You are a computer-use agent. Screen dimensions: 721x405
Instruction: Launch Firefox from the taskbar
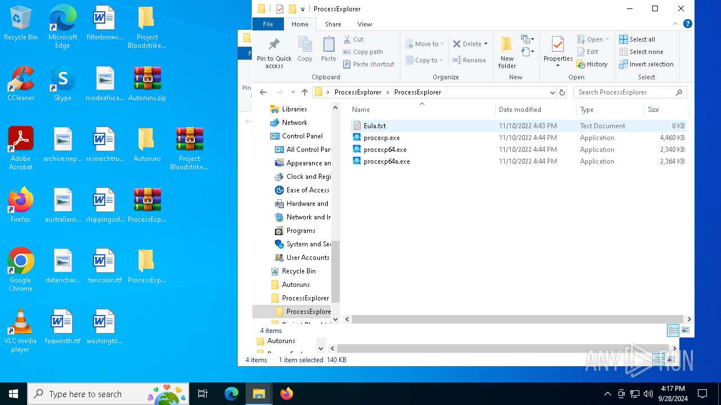pyautogui.click(x=287, y=394)
